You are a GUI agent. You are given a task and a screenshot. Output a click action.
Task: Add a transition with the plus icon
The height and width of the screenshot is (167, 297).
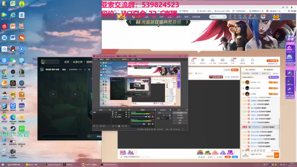coord(164,115)
